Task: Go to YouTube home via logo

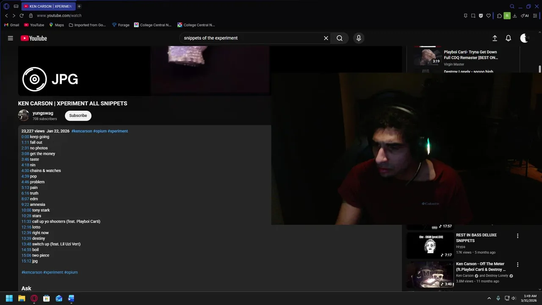Action: pos(34,38)
